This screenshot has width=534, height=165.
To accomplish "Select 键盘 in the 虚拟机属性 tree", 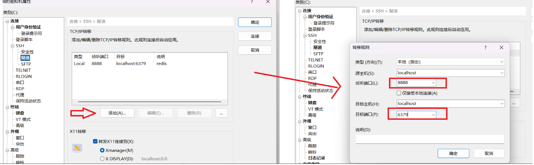I will click(x=20, y=113).
